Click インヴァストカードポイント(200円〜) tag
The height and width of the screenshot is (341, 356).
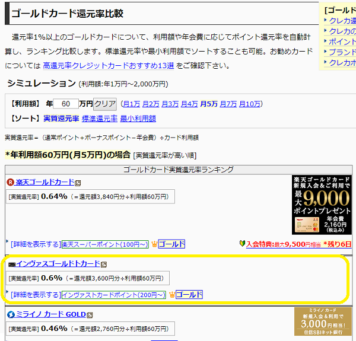coord(114,295)
